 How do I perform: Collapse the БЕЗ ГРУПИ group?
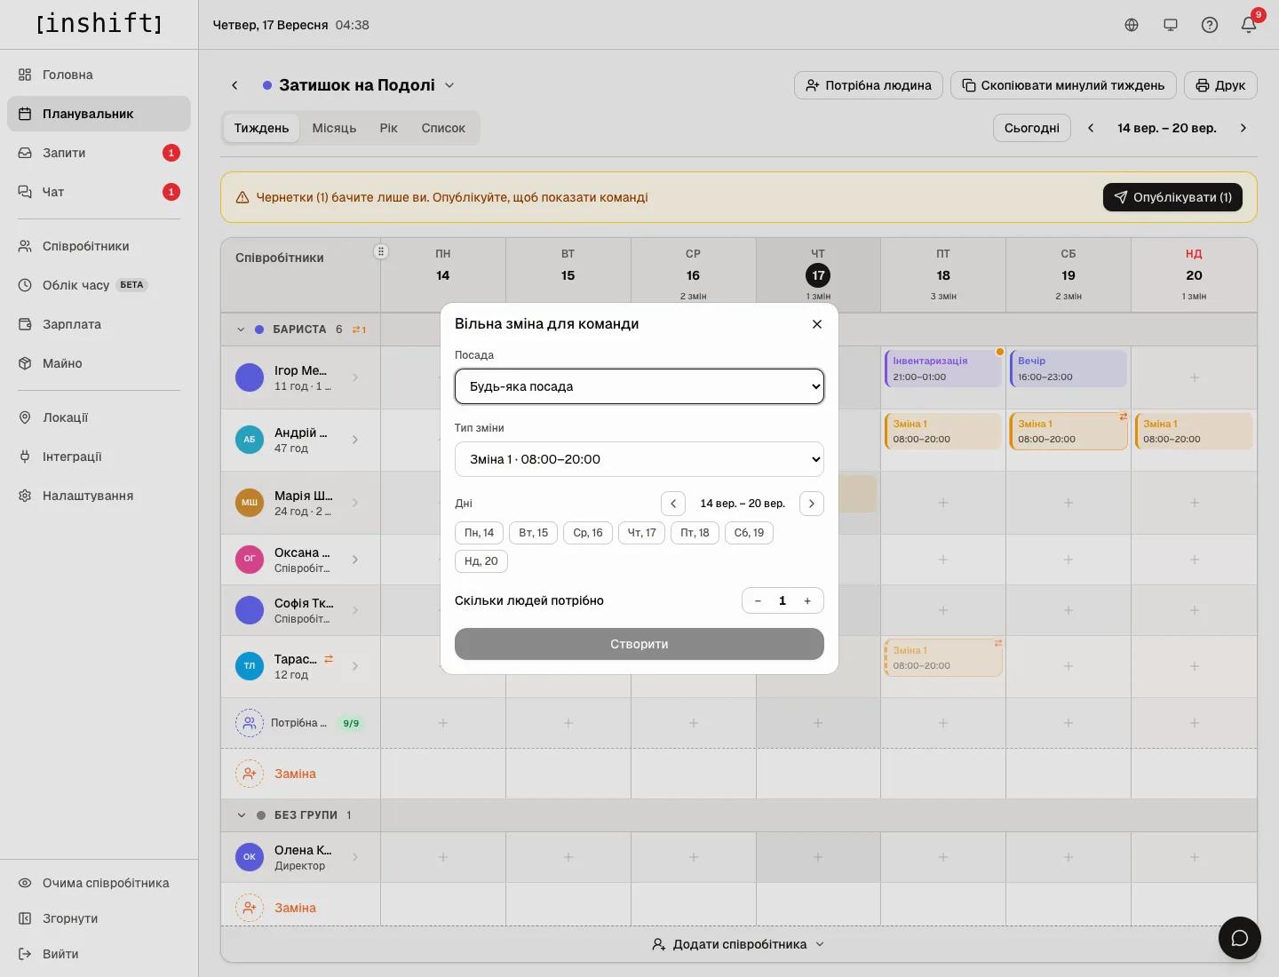coord(241,815)
